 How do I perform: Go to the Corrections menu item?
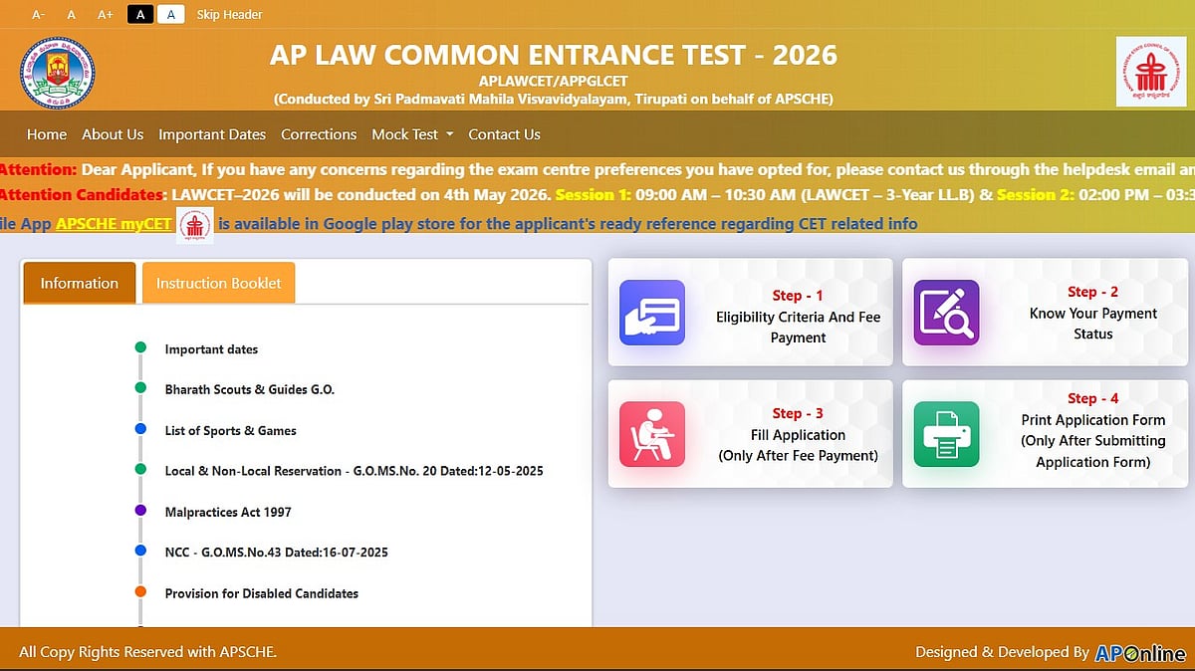point(319,134)
